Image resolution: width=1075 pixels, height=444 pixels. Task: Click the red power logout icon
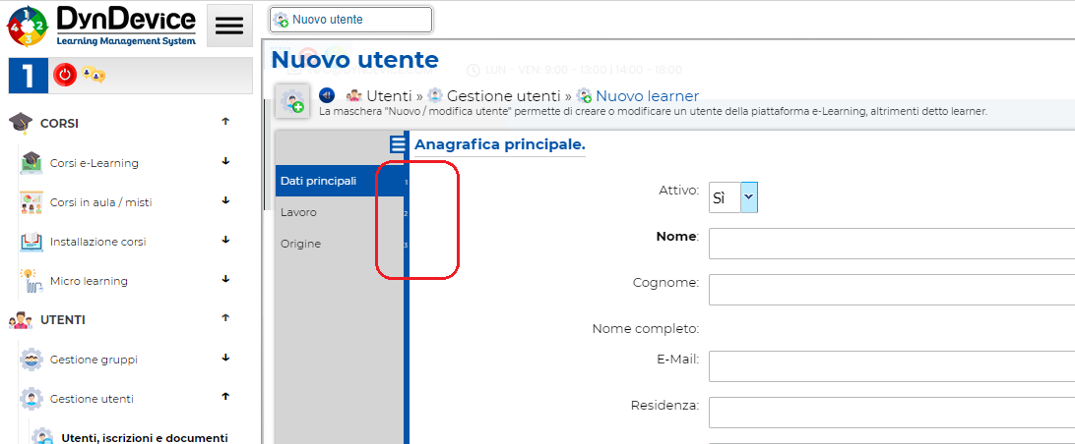65,75
